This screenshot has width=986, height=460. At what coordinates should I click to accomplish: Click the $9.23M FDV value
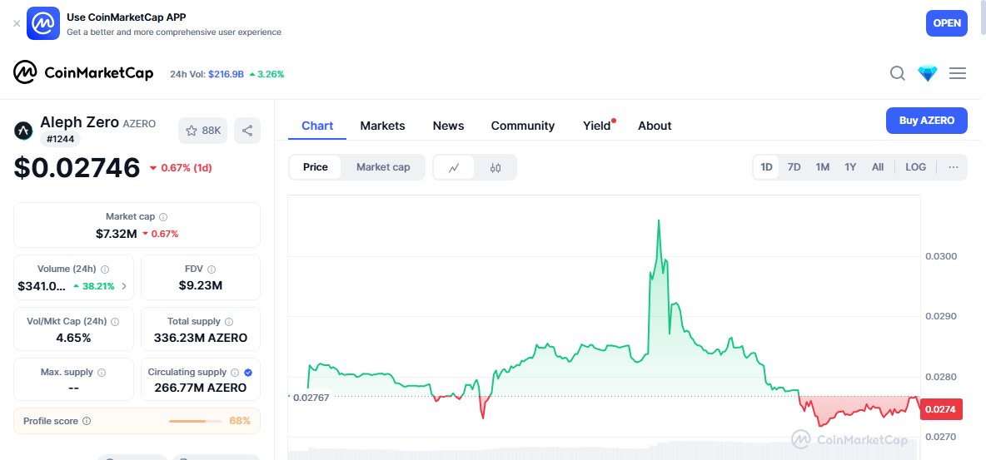[x=201, y=286]
